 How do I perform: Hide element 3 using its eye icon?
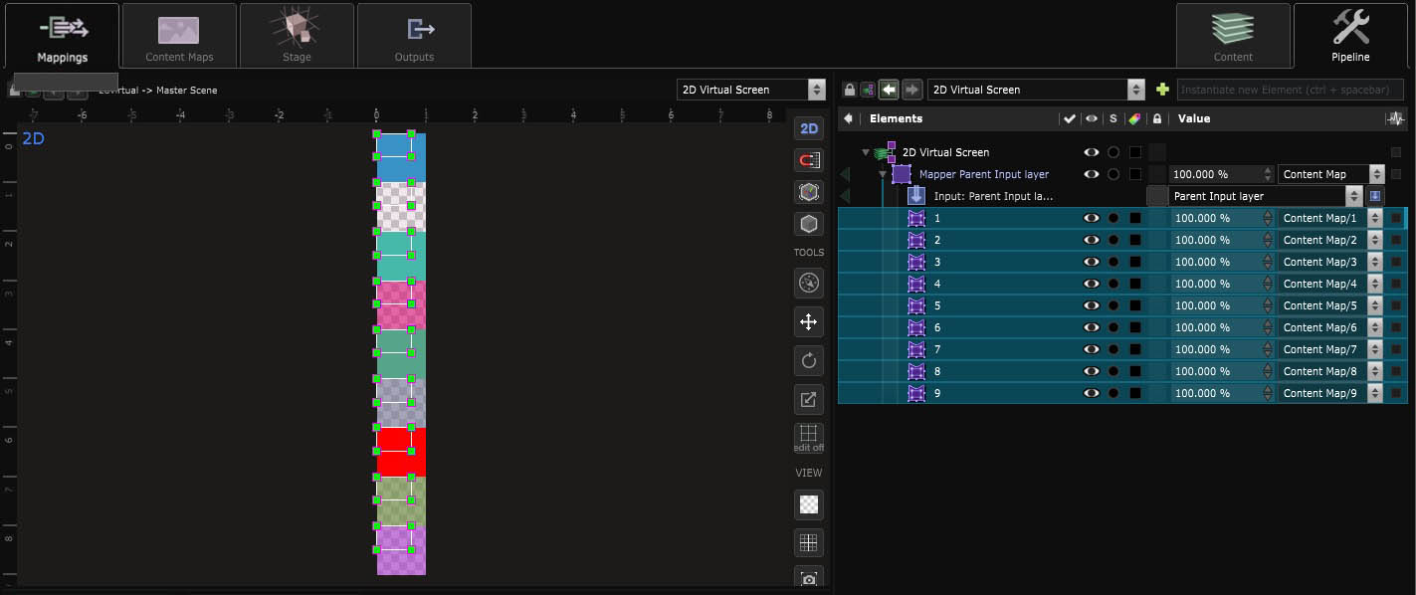pyautogui.click(x=1092, y=262)
